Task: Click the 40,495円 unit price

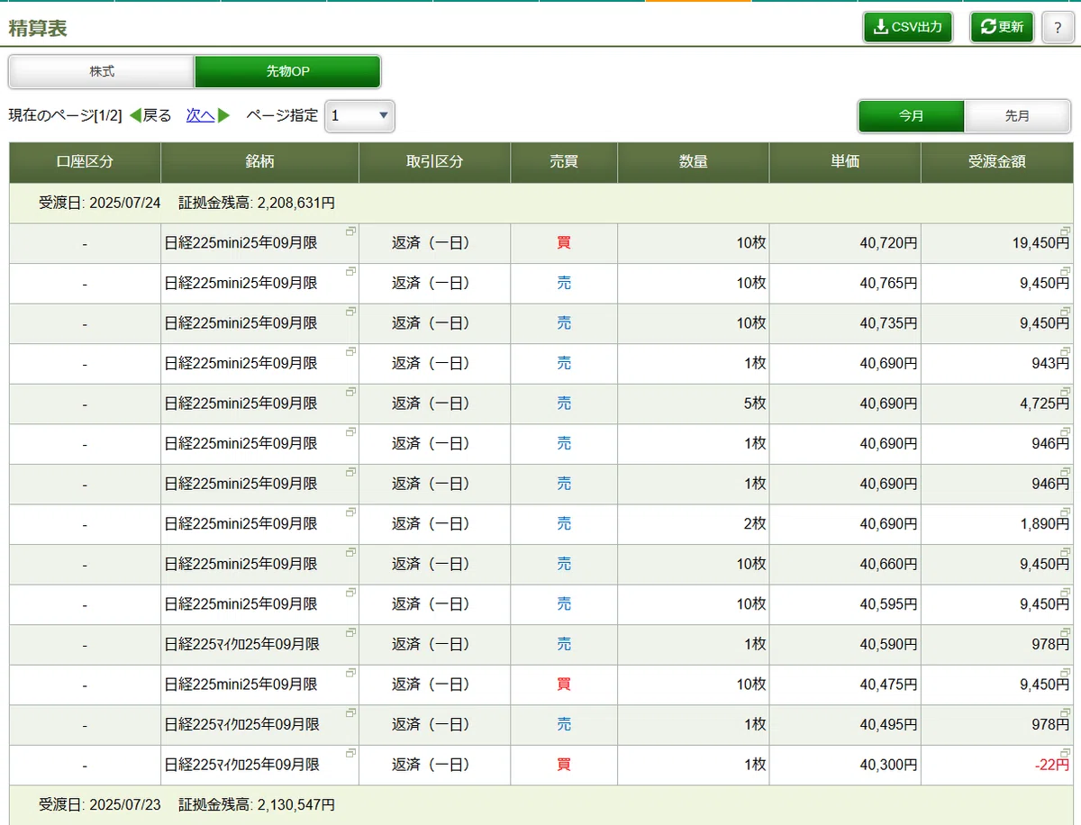Action: coord(889,724)
